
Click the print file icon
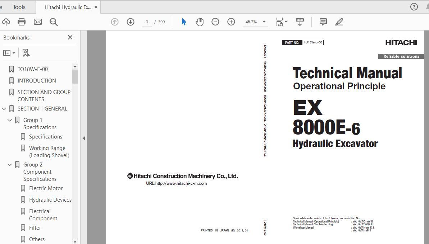[22, 22]
